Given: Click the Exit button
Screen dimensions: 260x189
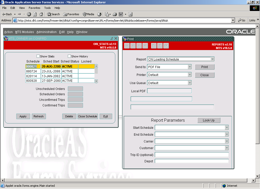Looking at the screenshot, I should coord(106,116).
